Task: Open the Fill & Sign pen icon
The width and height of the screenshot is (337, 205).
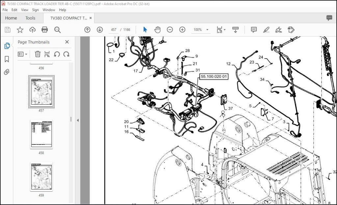Action: click(279, 30)
